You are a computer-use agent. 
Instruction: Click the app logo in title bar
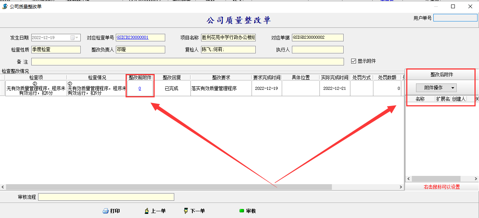click(5, 6)
